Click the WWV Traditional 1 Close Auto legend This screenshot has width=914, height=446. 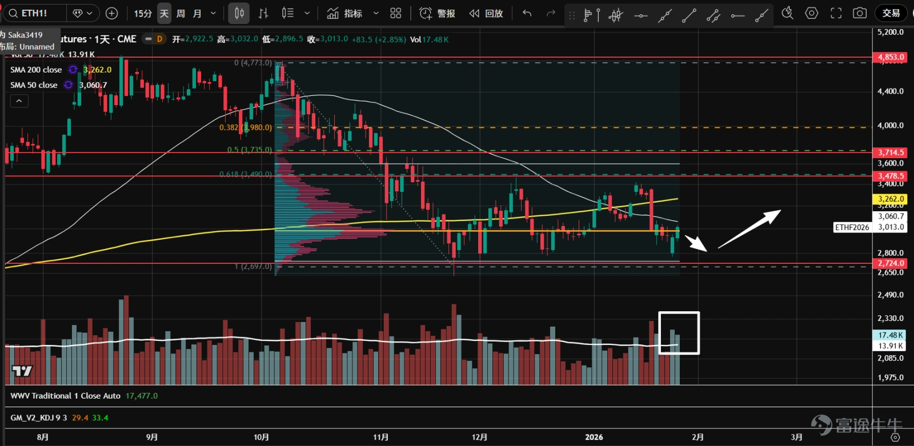[65, 396]
